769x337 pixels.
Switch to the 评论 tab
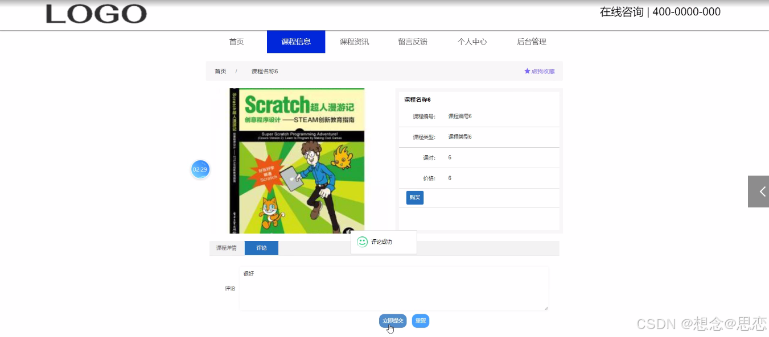click(261, 248)
